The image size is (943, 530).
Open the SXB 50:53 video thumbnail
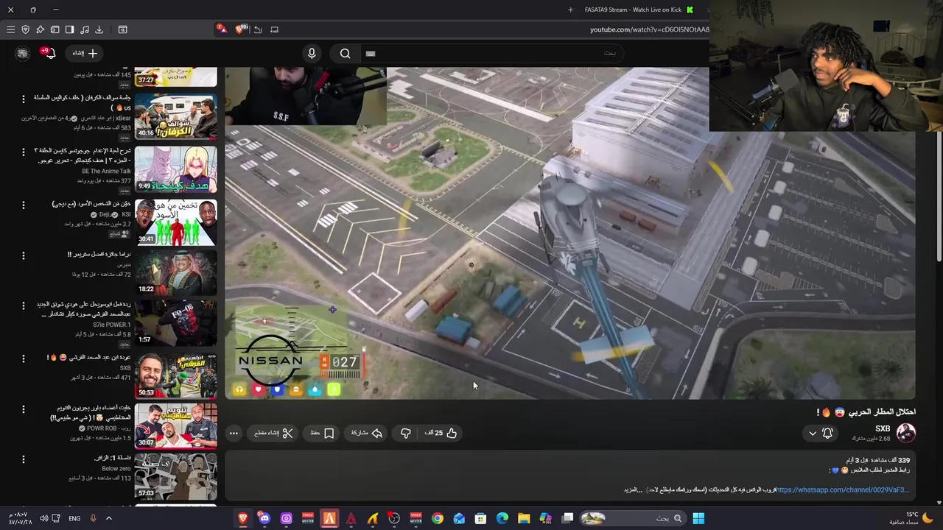[x=176, y=375]
